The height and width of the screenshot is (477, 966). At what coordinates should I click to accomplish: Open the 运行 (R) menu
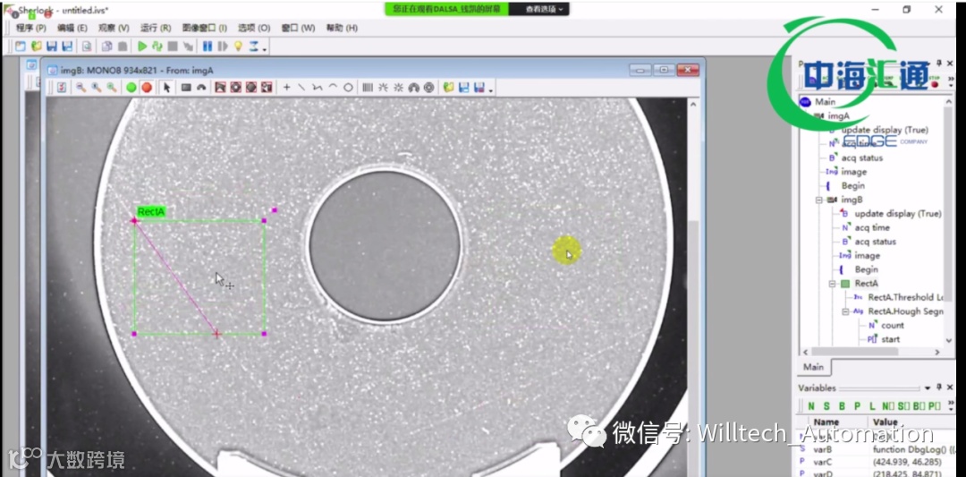pyautogui.click(x=156, y=29)
